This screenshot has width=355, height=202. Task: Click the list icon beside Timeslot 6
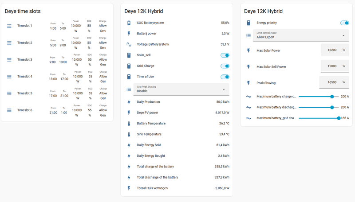(x=9, y=110)
